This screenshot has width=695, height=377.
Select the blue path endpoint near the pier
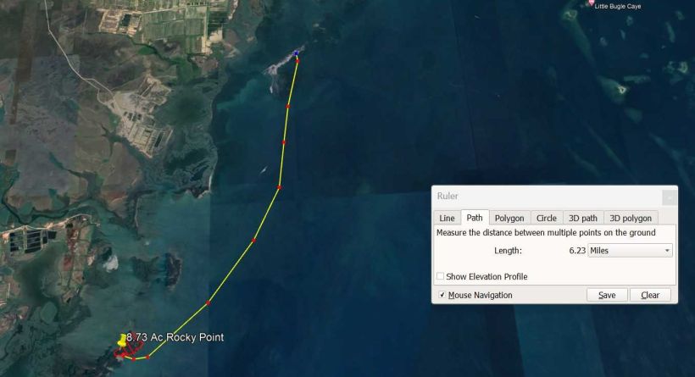tap(296, 53)
